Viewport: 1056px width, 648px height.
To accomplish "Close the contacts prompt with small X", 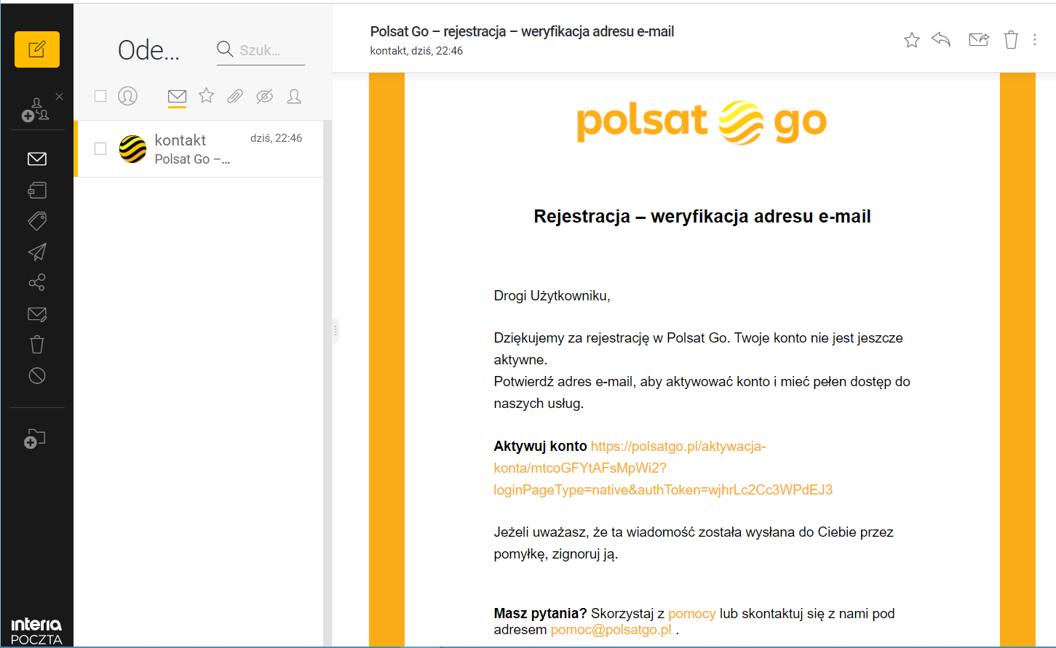I will [60, 96].
